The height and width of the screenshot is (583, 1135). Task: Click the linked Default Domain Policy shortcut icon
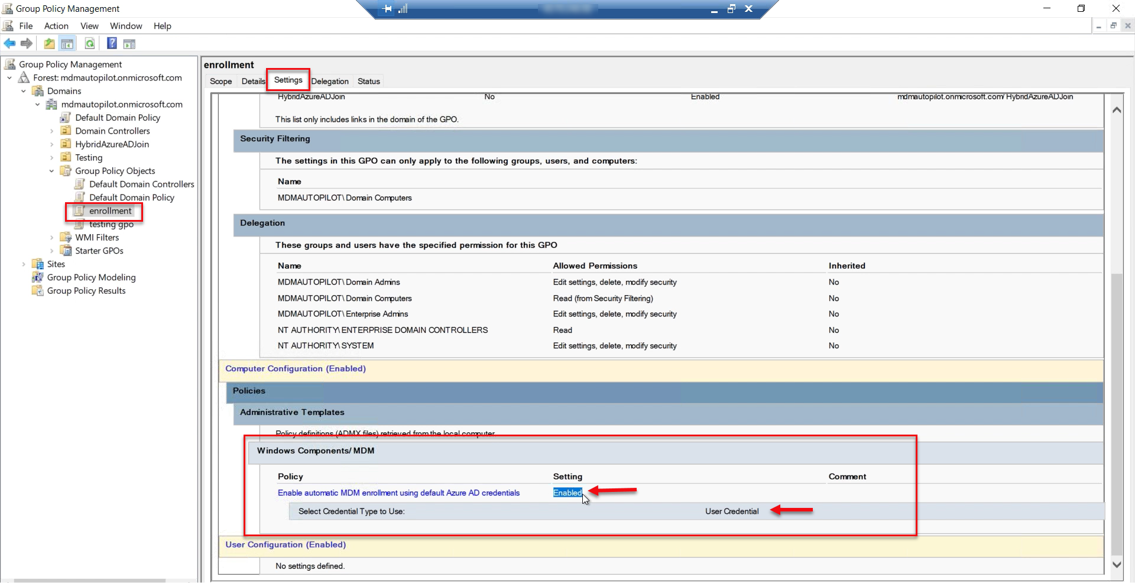pyautogui.click(x=66, y=118)
